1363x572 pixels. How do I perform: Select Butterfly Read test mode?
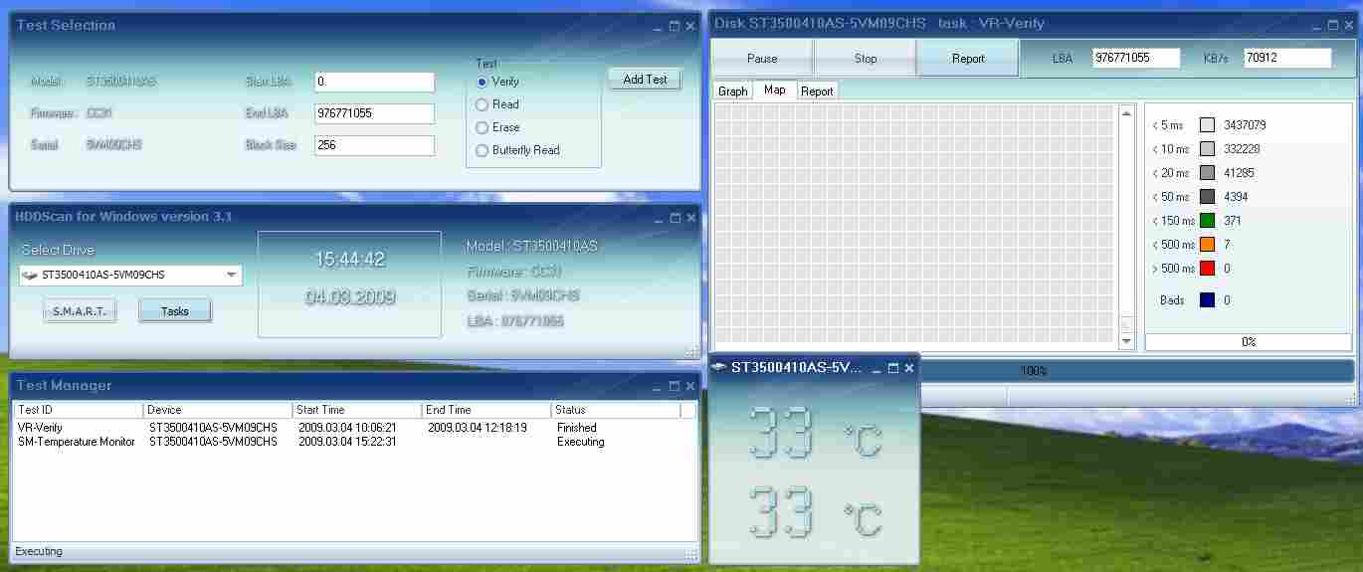[x=483, y=150]
